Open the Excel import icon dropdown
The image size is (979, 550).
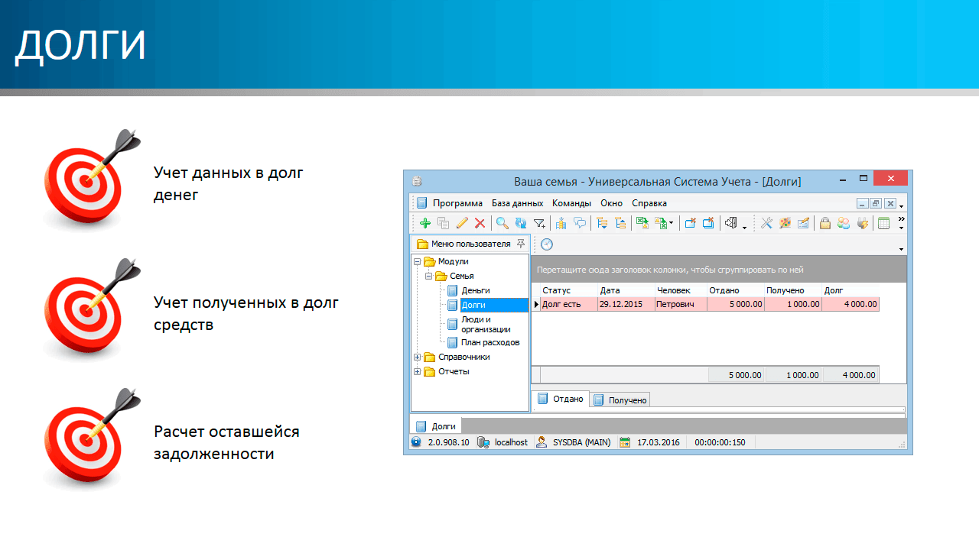671,224
